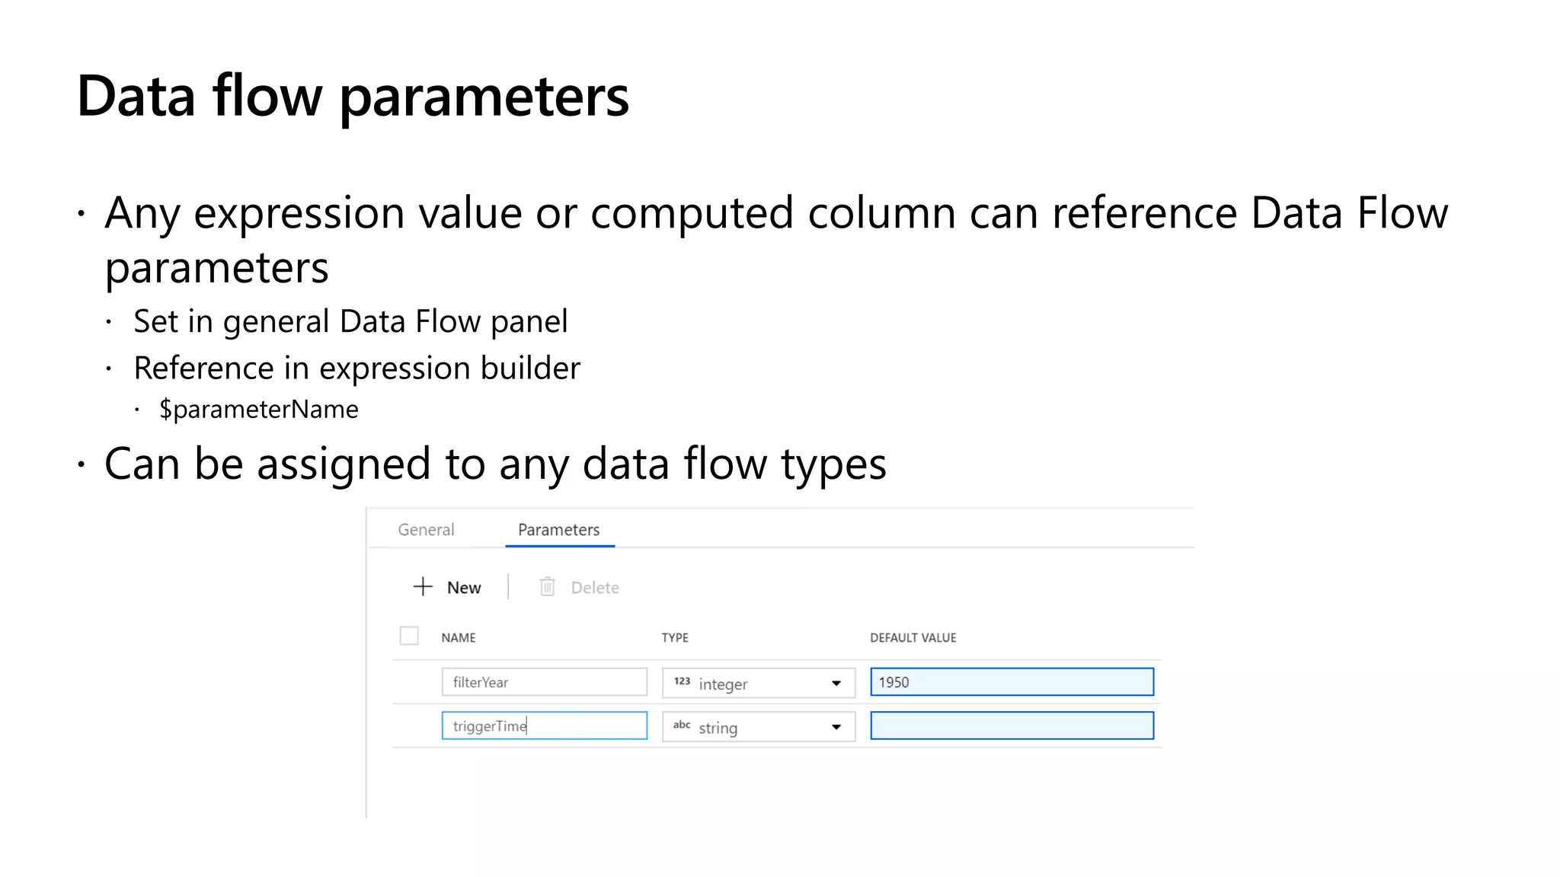Click into the triggerTime name field

pyautogui.click(x=544, y=726)
